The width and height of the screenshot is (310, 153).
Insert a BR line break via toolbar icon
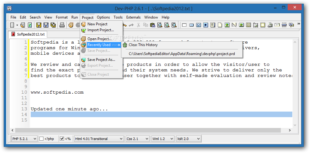(x=291, y=25)
